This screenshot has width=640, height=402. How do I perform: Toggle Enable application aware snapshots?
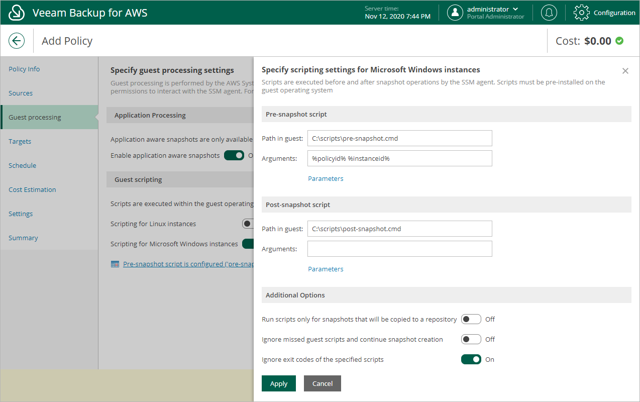click(x=234, y=155)
